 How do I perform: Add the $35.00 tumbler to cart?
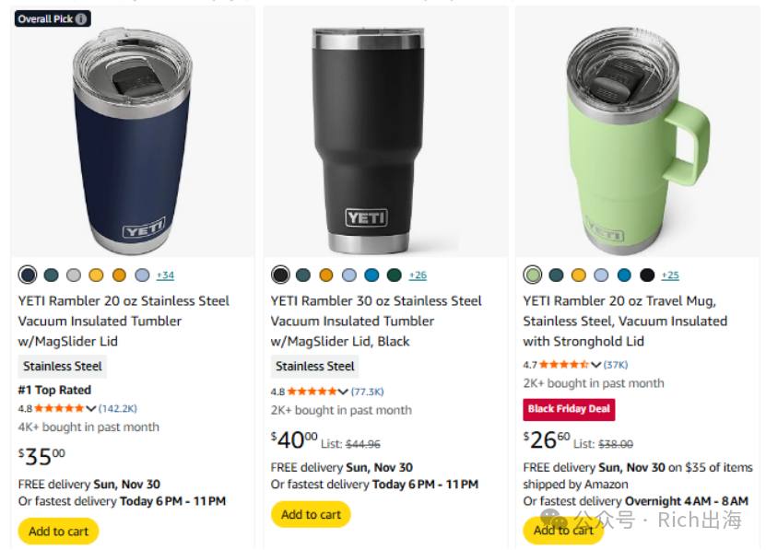pos(59,531)
